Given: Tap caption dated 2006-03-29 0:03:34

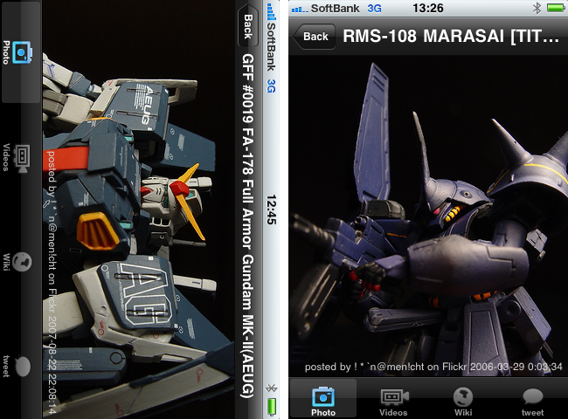Looking at the screenshot, I should 433,367.
